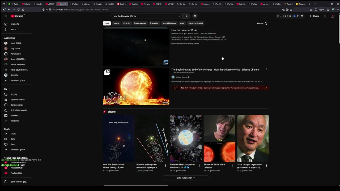Start voice search with microphone
This screenshot has height=191, width=340.
[195, 16]
